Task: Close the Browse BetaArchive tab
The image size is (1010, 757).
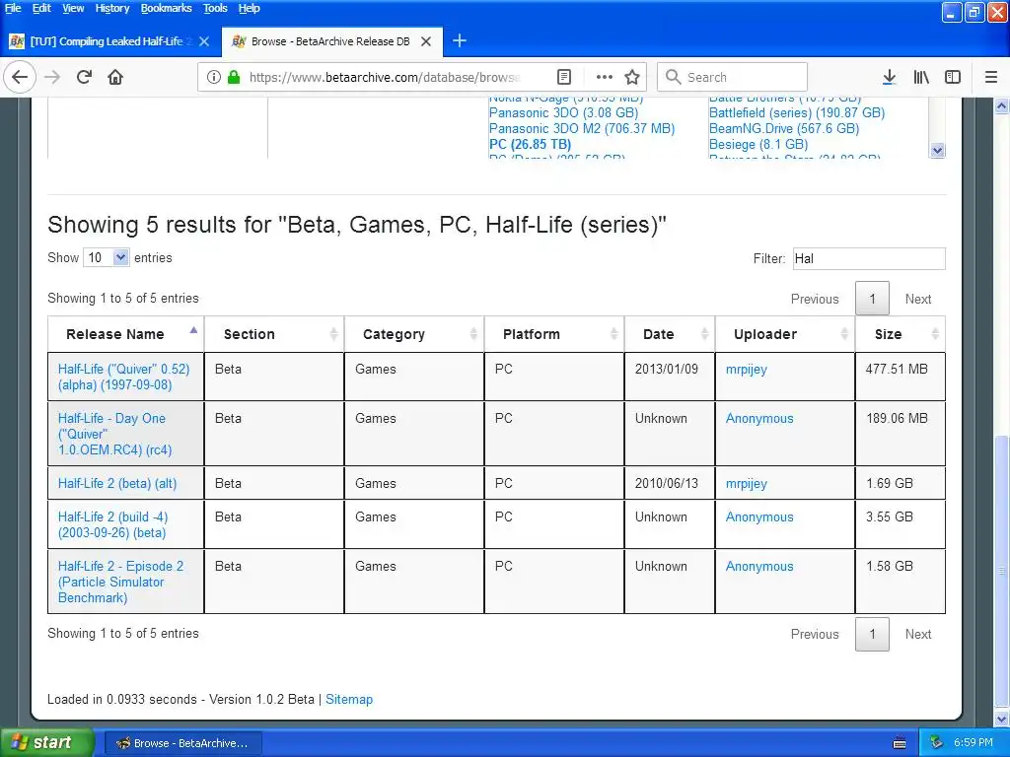Action: point(426,41)
